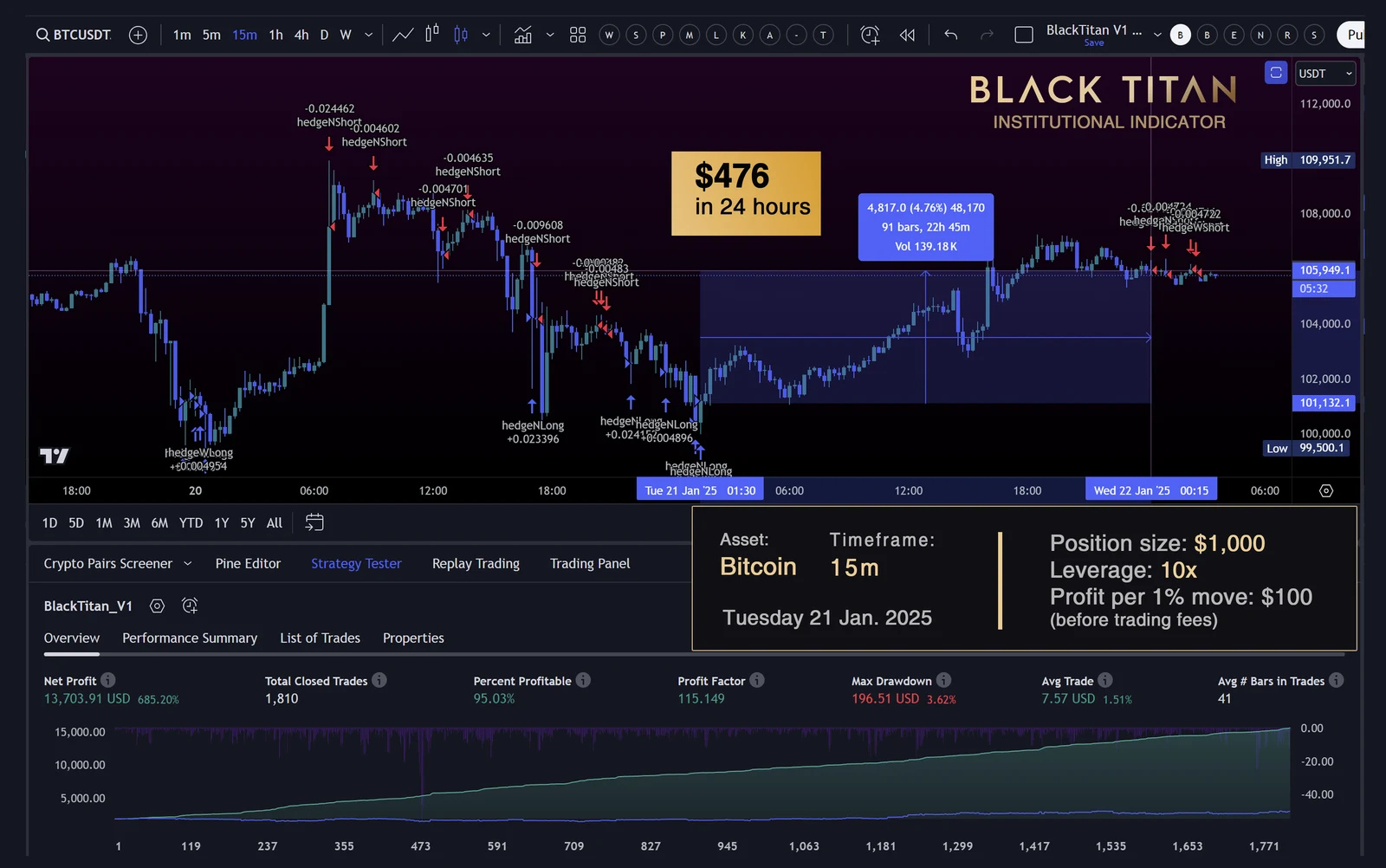Switch to the Performance Summary tab

coord(190,638)
